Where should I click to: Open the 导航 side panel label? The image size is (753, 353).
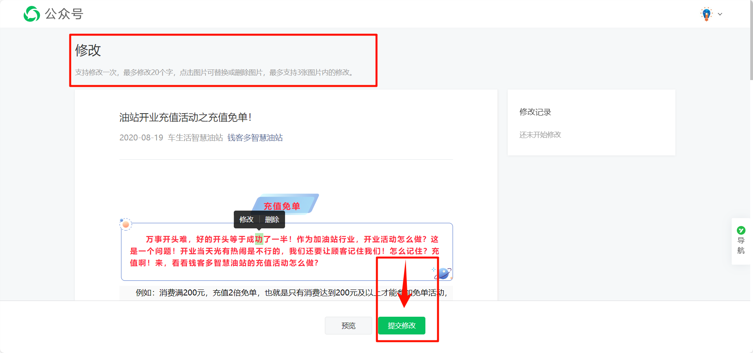tap(741, 245)
